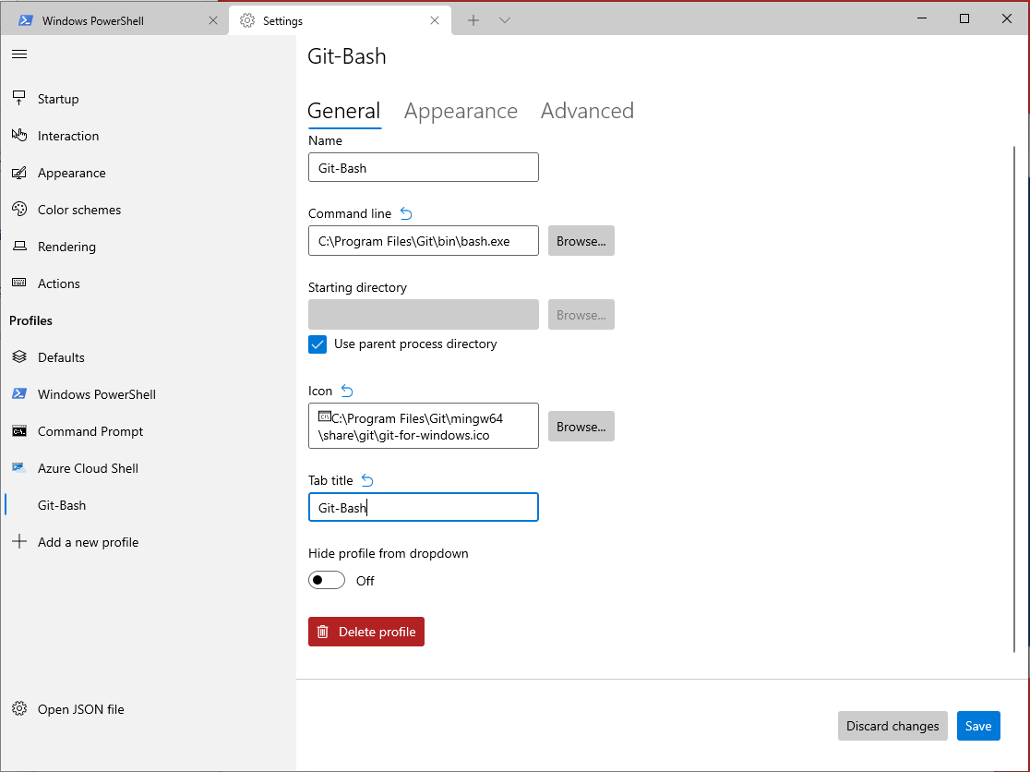Click Discard changes button
Image resolution: width=1030 pixels, height=772 pixels.
892,726
